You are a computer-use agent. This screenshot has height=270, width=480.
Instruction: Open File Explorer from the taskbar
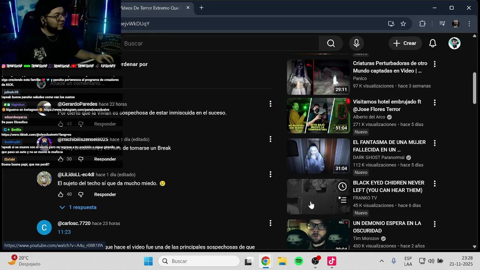pos(282,261)
